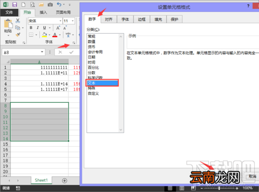Viewport: 259px width, 192px height.
Task: Click the 100% zoom level
Action: [248, 188]
